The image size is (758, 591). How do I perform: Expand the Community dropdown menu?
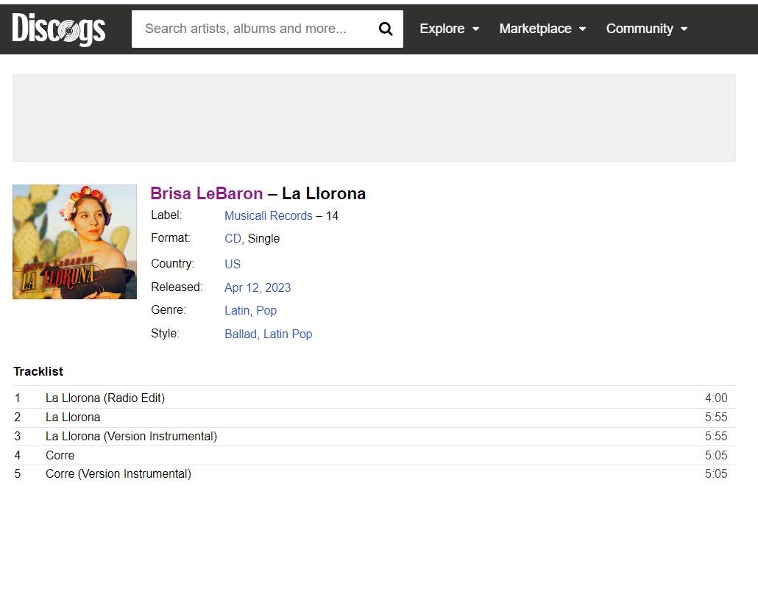point(646,29)
